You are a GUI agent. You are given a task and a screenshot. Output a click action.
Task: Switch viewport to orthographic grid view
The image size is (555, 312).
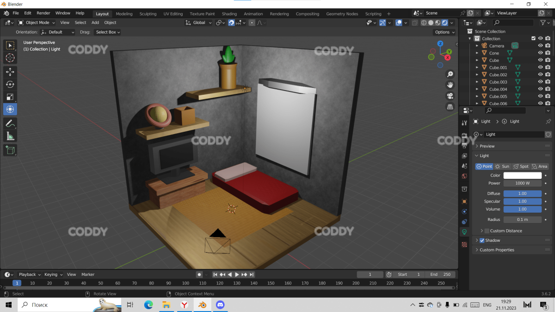click(450, 107)
